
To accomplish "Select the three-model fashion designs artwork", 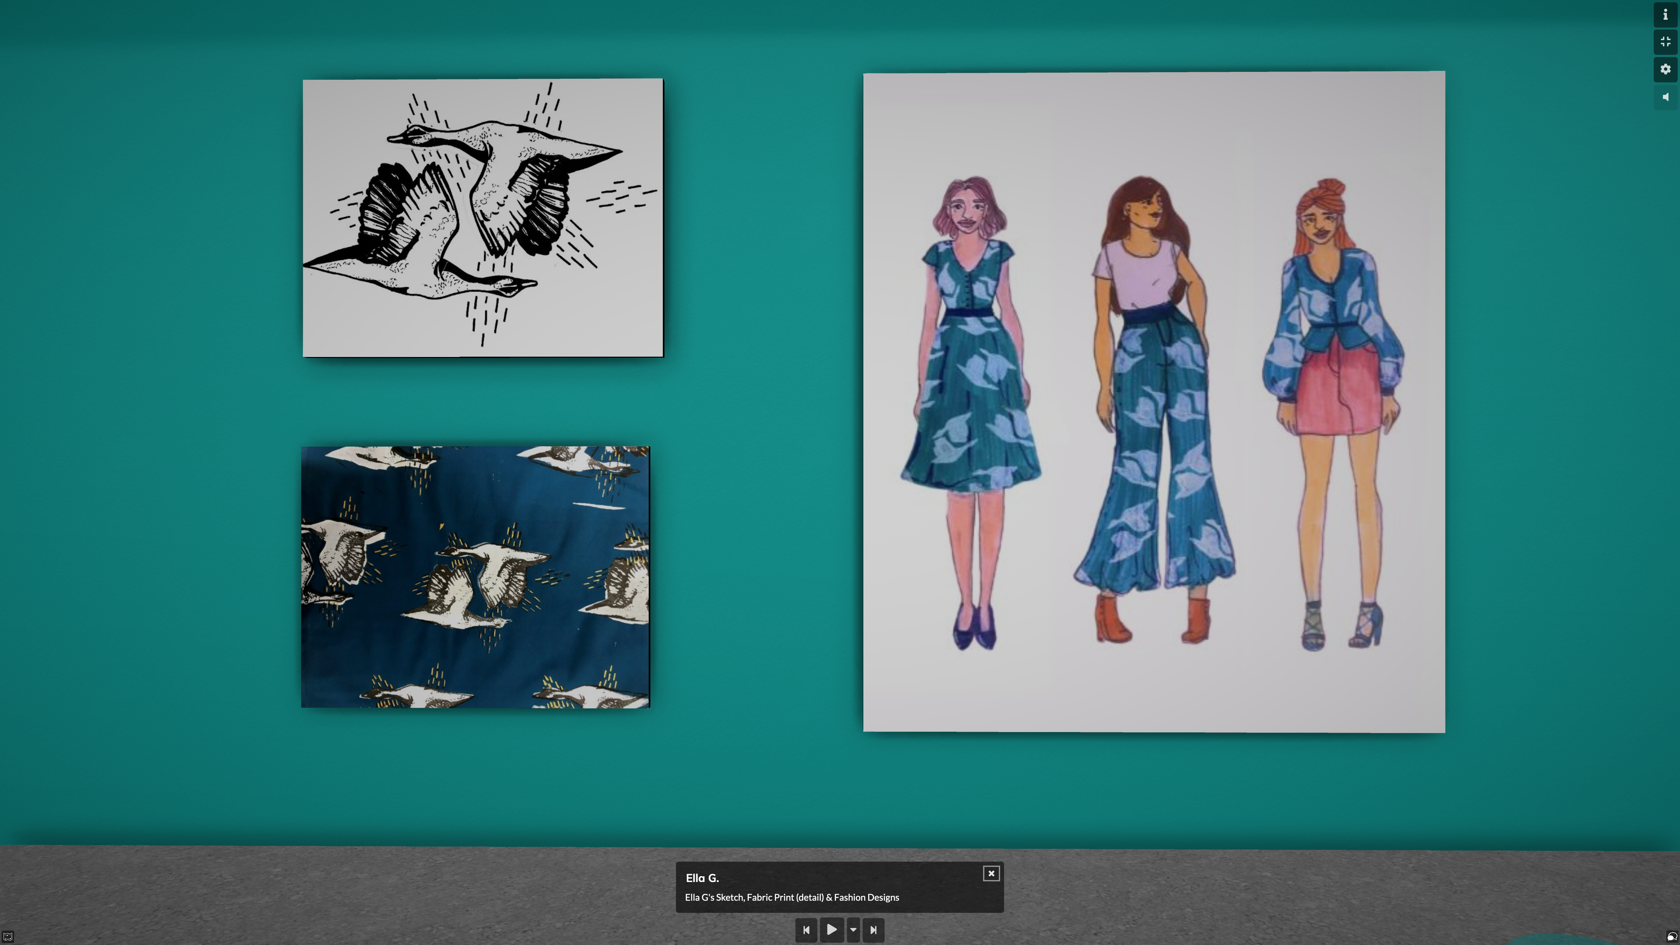I will 1154,402.
